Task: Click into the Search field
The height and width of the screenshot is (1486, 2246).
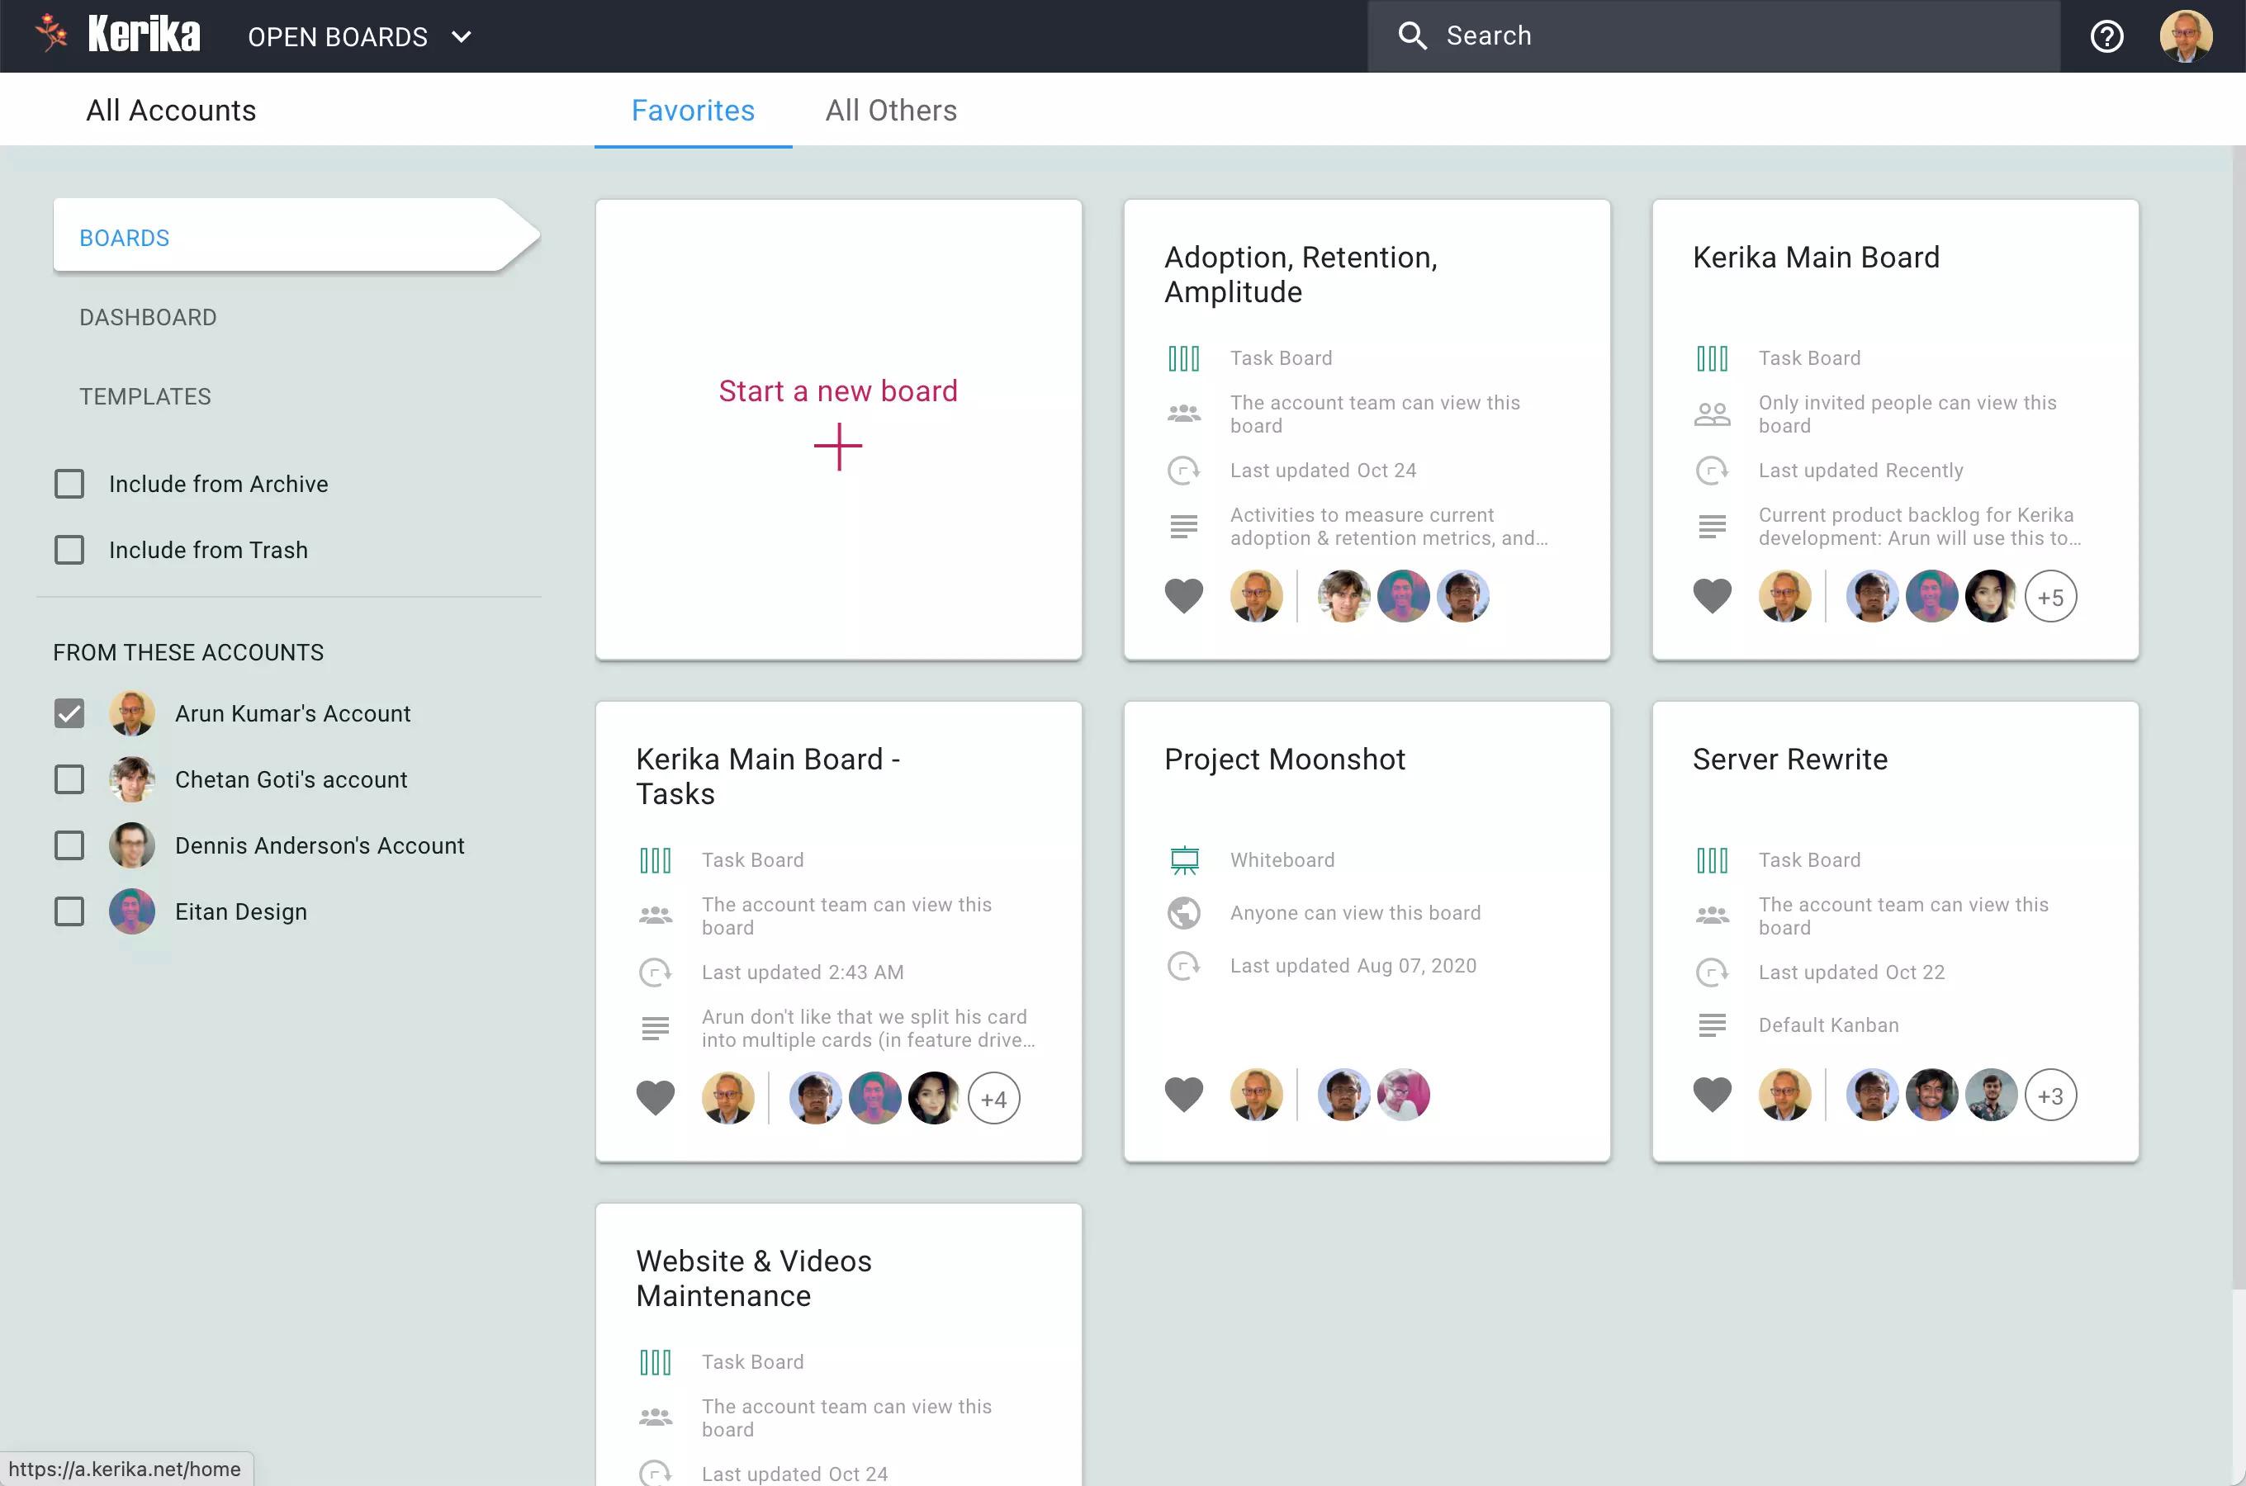Action: tap(1713, 36)
